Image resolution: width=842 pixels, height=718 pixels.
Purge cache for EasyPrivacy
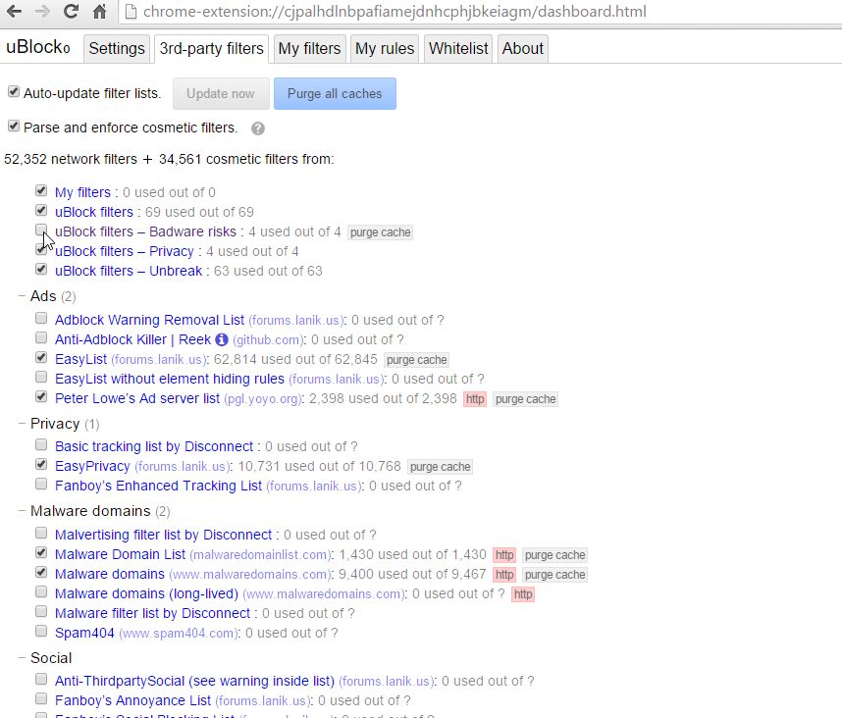[x=440, y=467]
